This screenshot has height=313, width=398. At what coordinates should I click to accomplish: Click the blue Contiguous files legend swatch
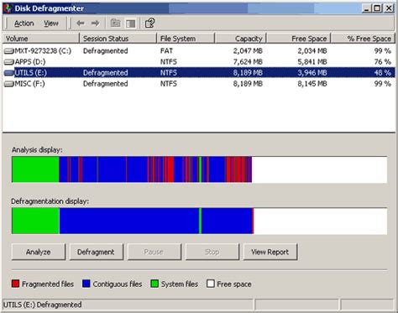86,284
